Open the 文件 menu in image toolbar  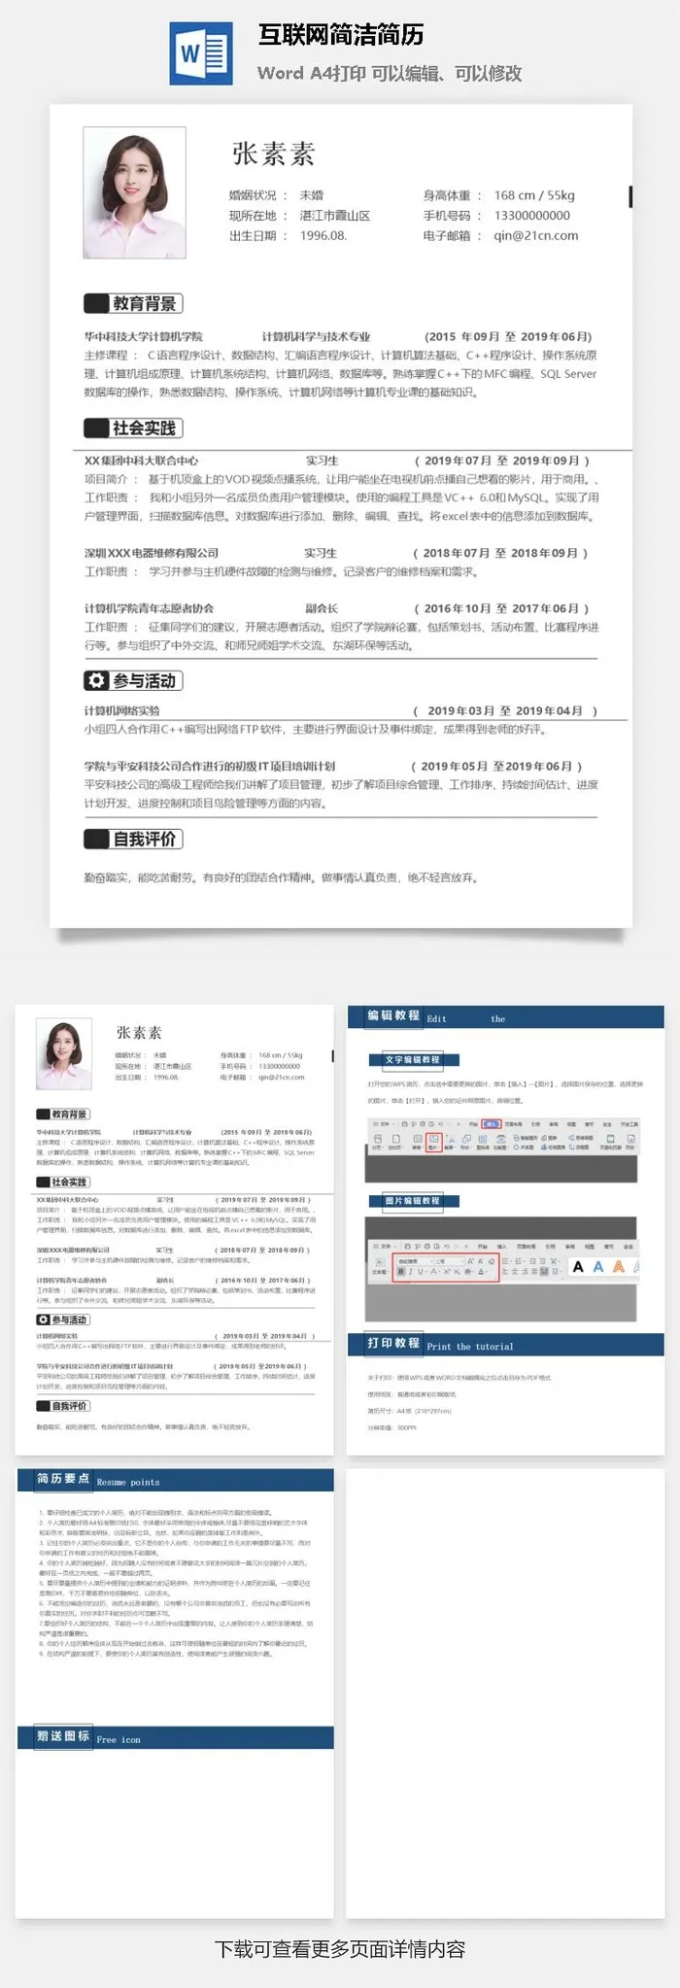[384, 1246]
